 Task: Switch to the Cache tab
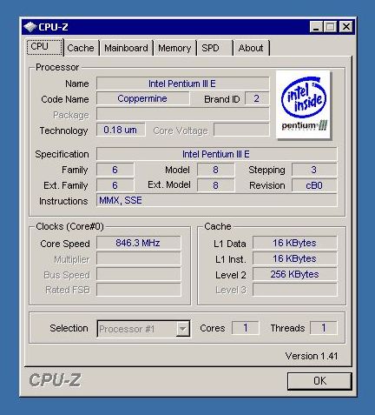pyautogui.click(x=81, y=48)
